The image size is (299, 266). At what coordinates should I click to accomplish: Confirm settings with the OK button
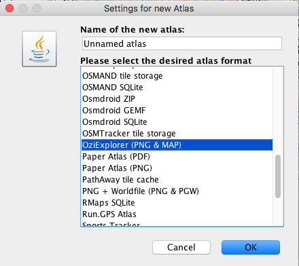[251, 247]
